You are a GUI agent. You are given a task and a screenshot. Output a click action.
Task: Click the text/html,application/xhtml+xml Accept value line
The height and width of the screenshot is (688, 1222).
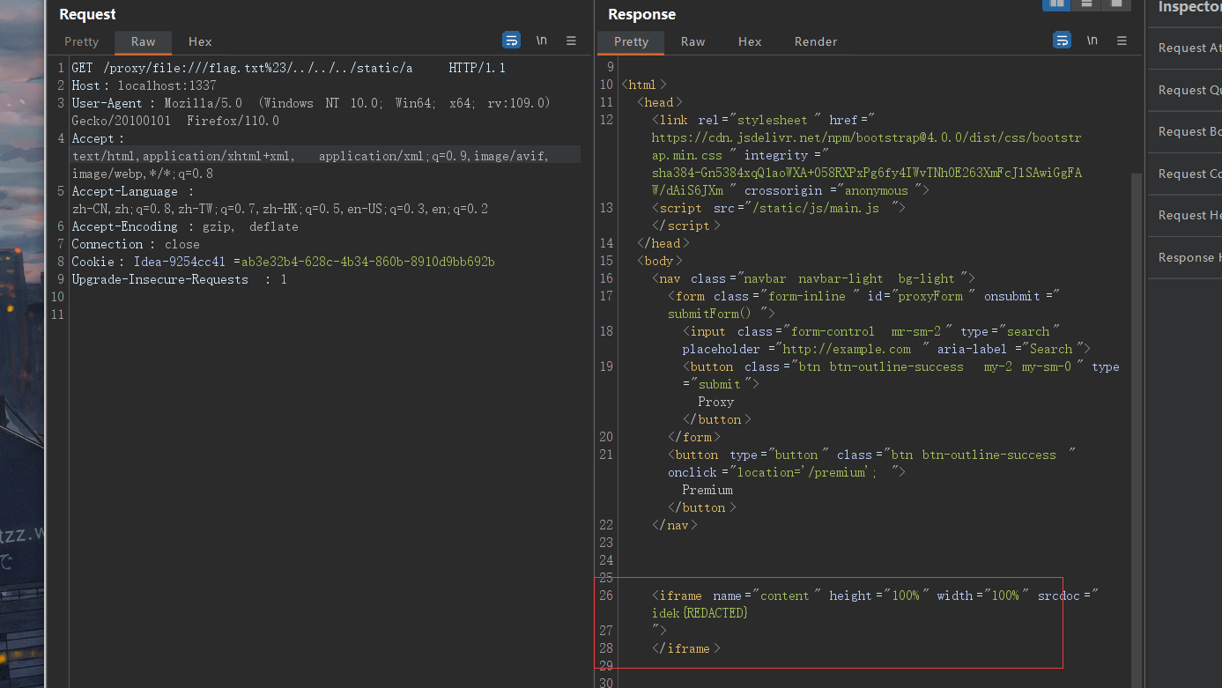[x=310, y=156]
